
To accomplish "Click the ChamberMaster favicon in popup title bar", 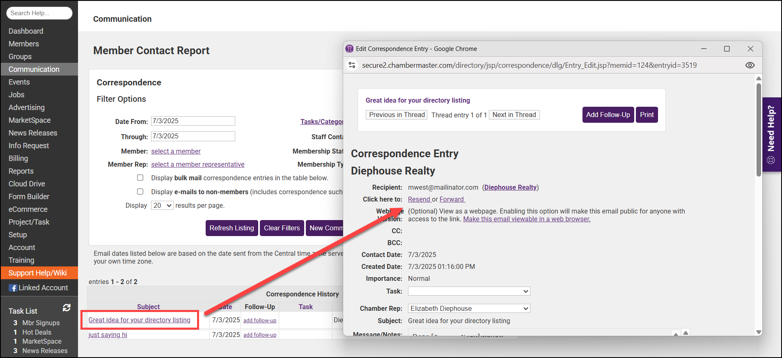I will tap(349, 49).
